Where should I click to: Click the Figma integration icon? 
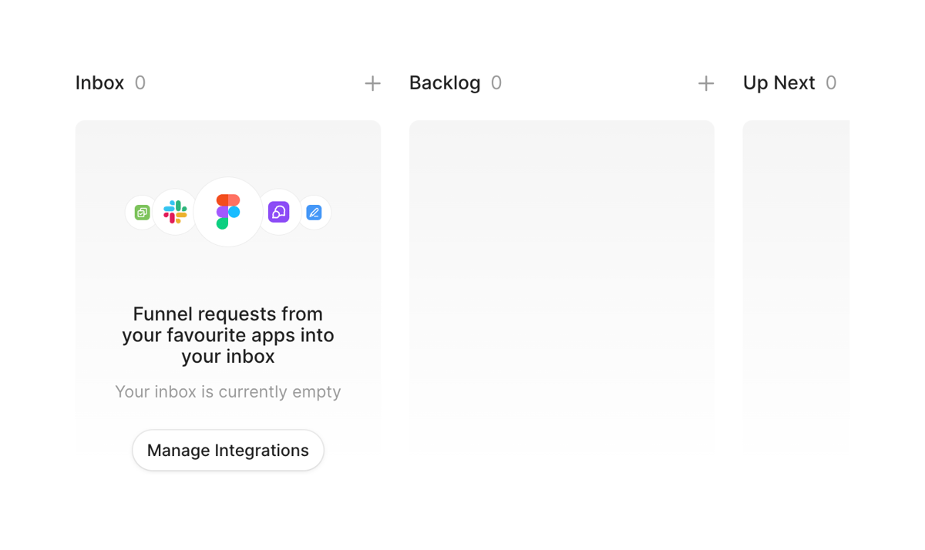tap(227, 212)
